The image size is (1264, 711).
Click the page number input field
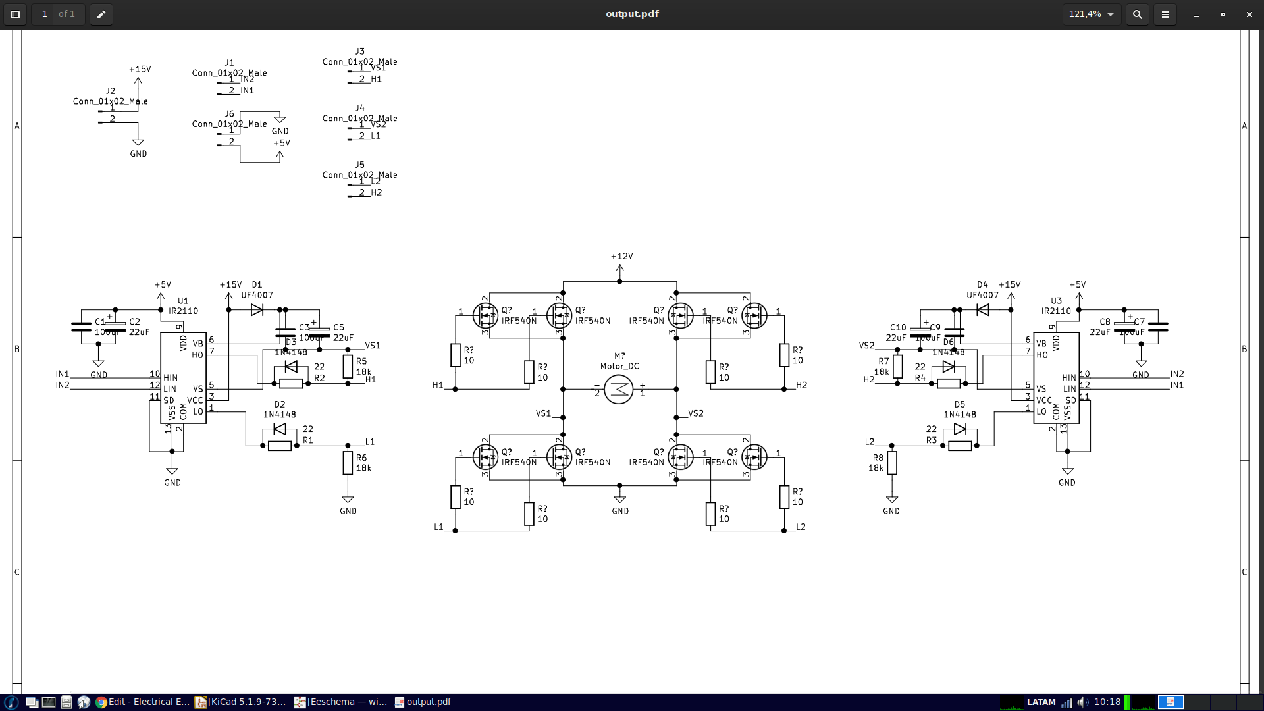pyautogui.click(x=43, y=14)
